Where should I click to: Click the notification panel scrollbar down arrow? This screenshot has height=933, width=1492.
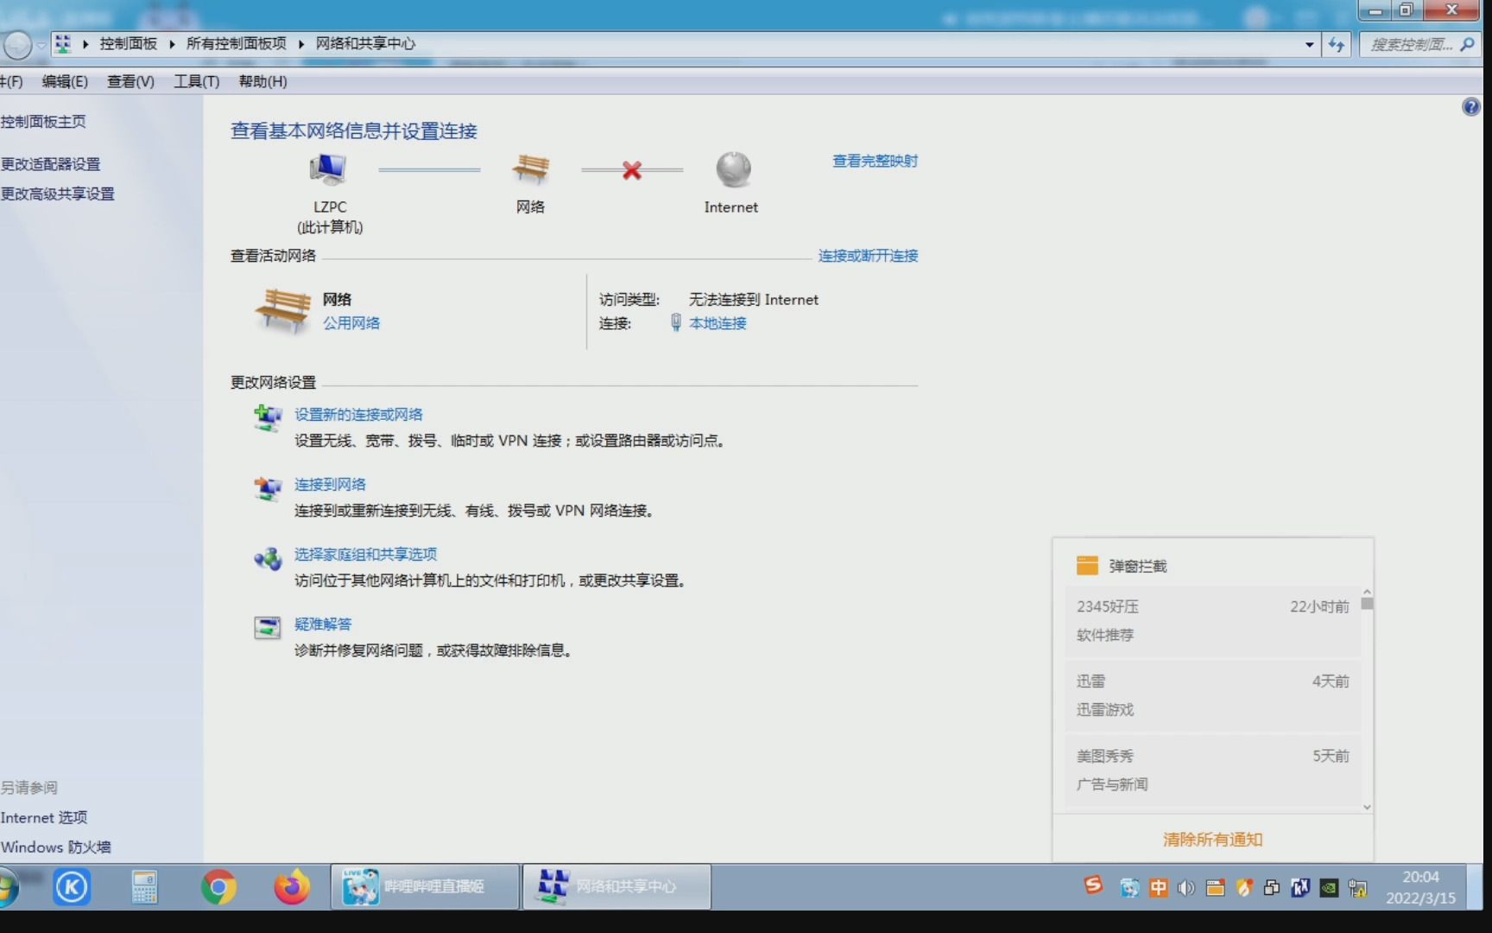coord(1367,807)
